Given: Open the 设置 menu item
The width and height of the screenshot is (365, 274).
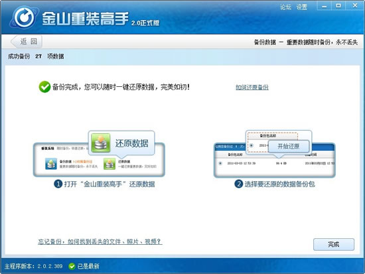Looking at the screenshot, I should [302, 7].
